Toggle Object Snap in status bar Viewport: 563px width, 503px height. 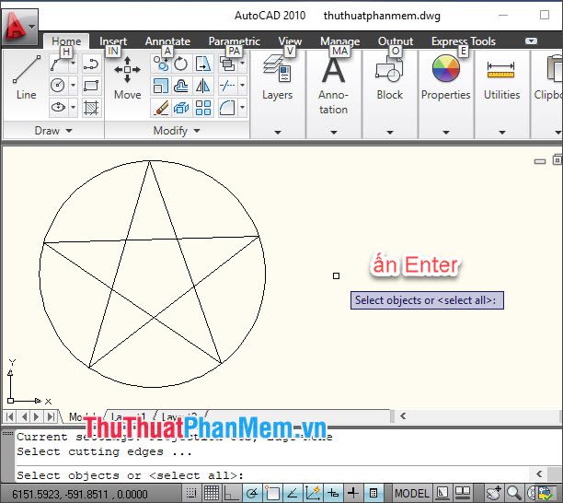point(272,493)
